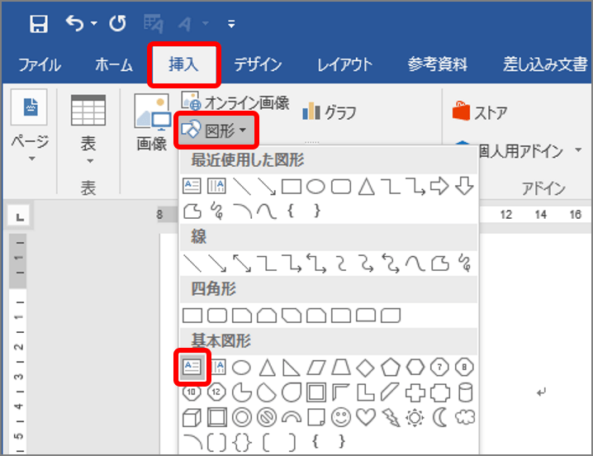Open the Undo history dropdown arrow
Viewport: 593px width, 456px height.
[94, 23]
